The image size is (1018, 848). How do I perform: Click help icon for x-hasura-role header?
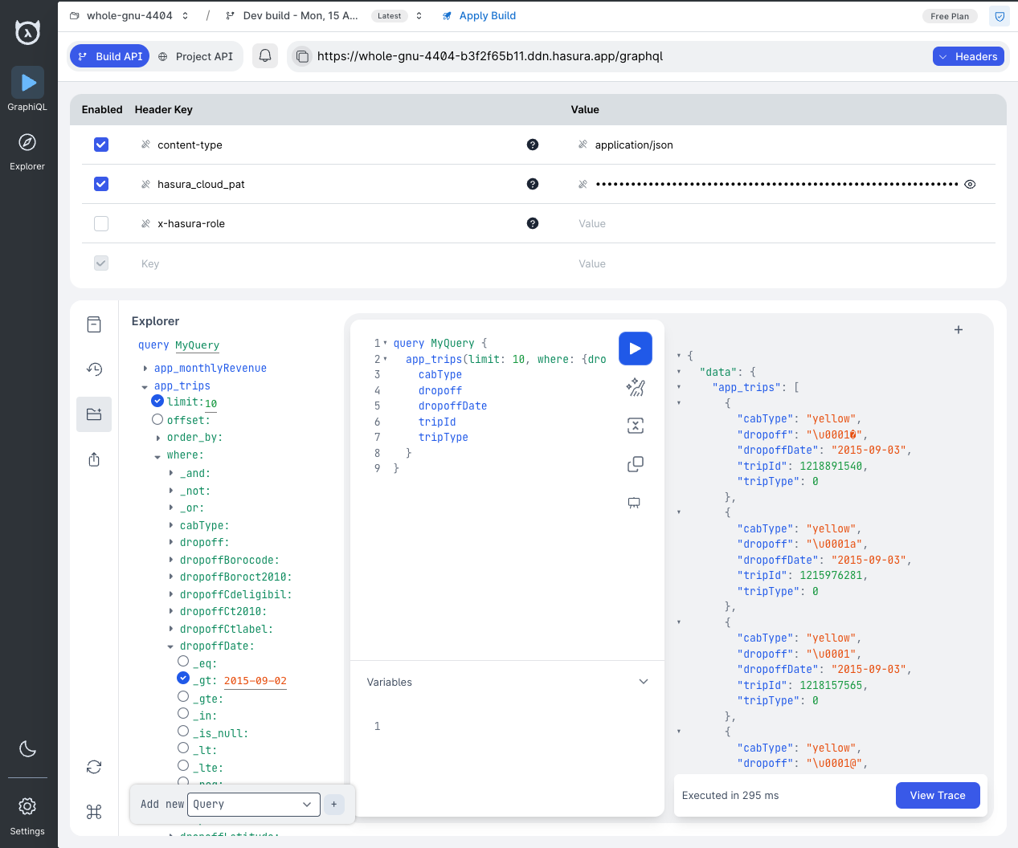(x=533, y=223)
